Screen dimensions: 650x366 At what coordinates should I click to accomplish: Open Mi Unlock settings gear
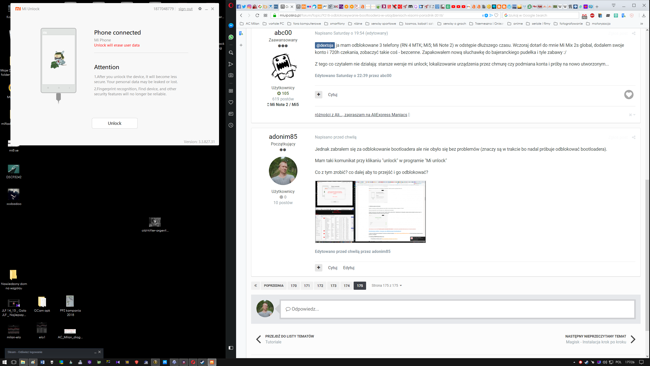(200, 9)
